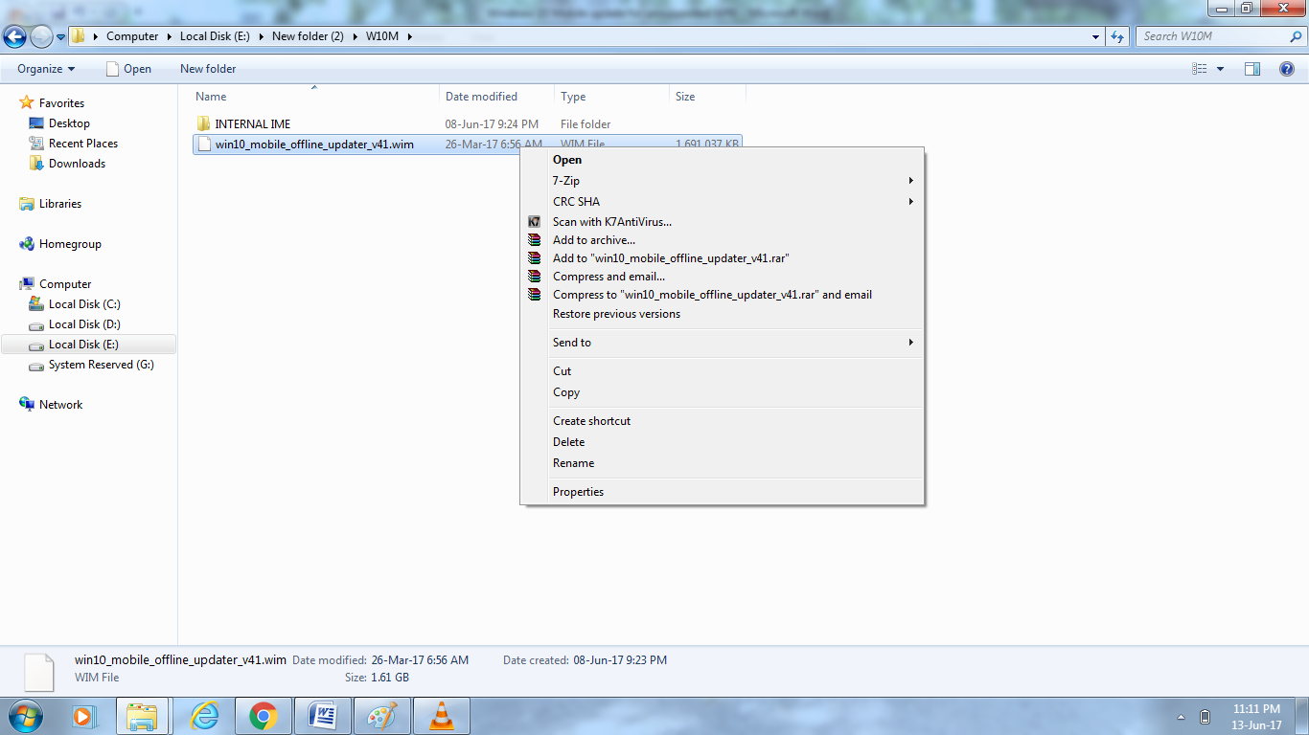Open Windows Media Player from taskbar

coord(83,716)
